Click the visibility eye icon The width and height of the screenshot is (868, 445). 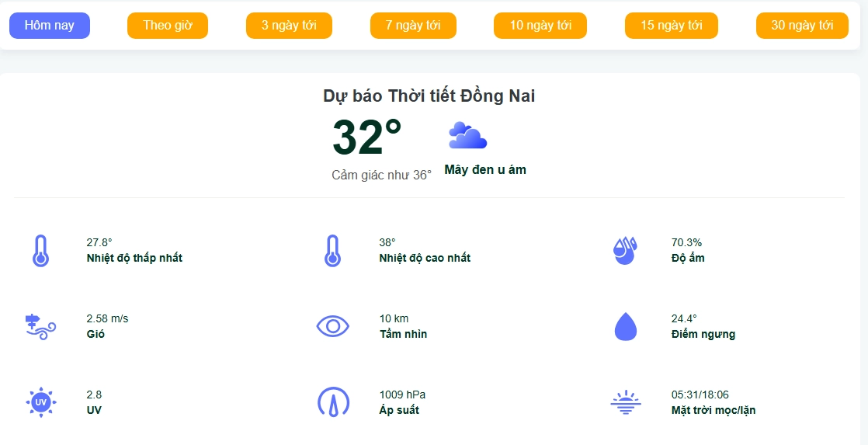333,326
